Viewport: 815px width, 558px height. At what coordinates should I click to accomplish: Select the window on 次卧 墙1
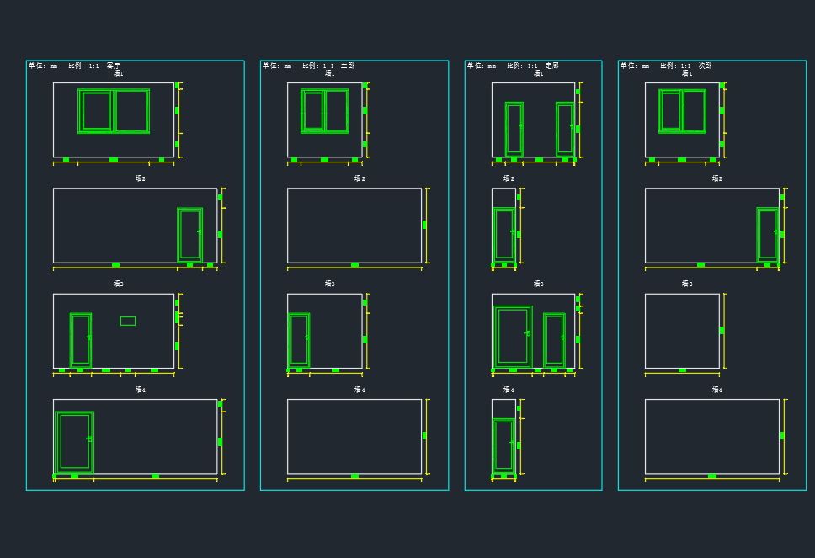(682, 111)
